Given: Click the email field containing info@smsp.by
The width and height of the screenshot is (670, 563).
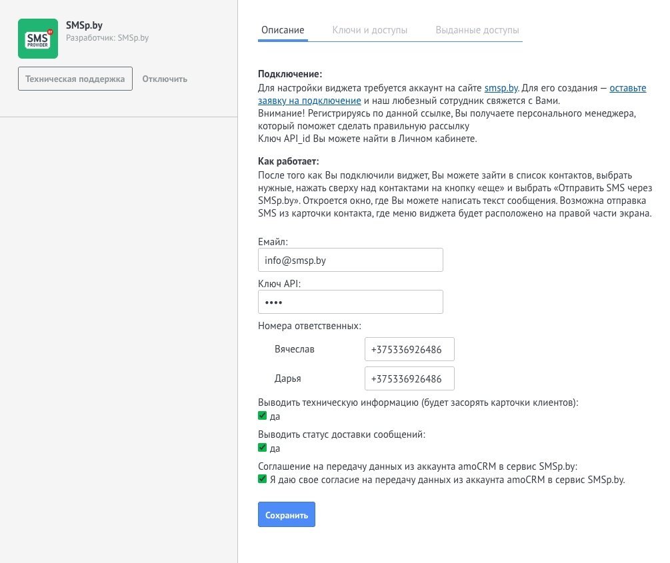Looking at the screenshot, I should [351, 260].
